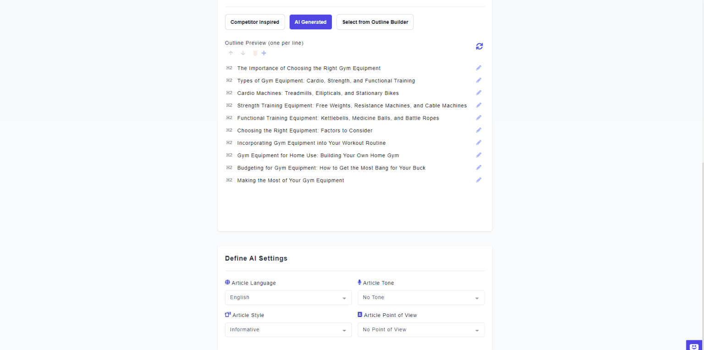Click the trash delete icon
This screenshot has width=704, height=350.
click(255, 53)
